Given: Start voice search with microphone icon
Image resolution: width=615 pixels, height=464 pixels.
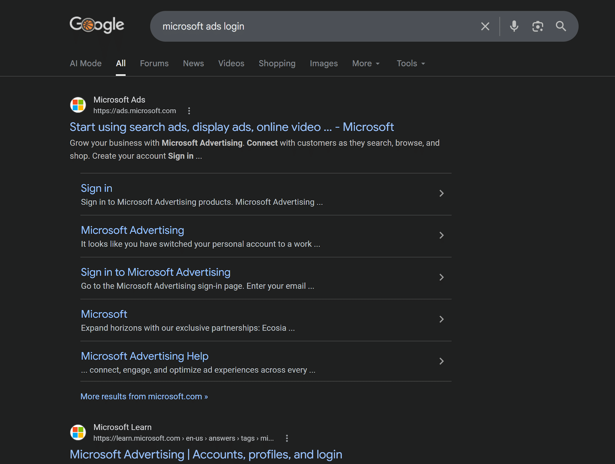Looking at the screenshot, I should pyautogui.click(x=514, y=26).
